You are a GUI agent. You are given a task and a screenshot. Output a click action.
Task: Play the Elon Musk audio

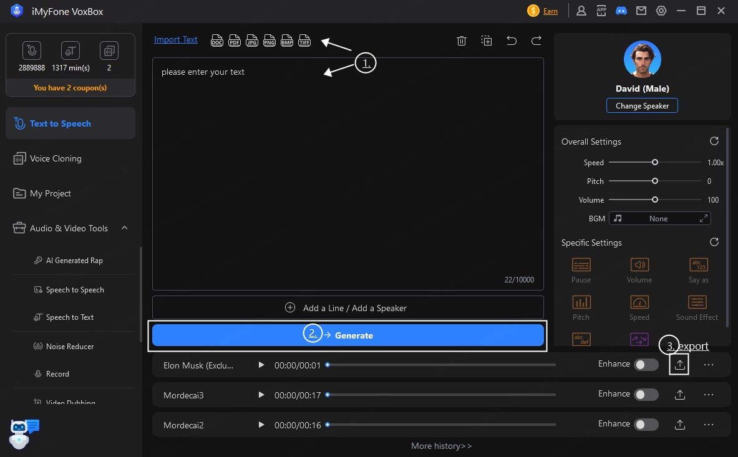tap(261, 365)
